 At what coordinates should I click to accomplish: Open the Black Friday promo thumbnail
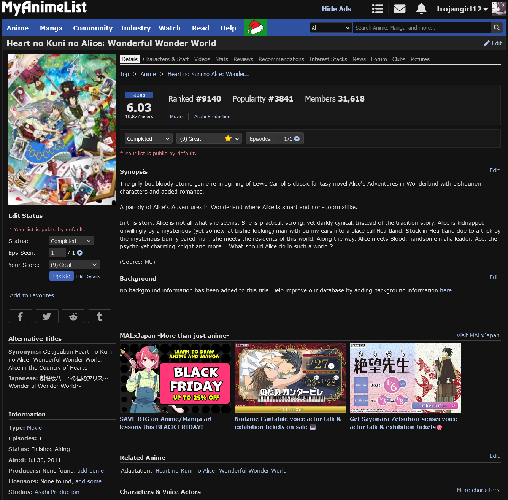tap(175, 378)
